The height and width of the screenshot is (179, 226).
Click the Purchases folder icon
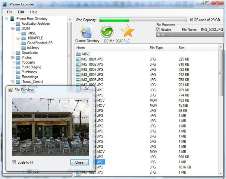pos(18,72)
